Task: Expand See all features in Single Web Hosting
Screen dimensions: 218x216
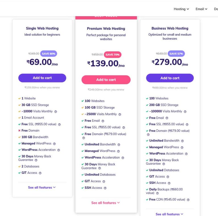Action: click(x=42, y=187)
